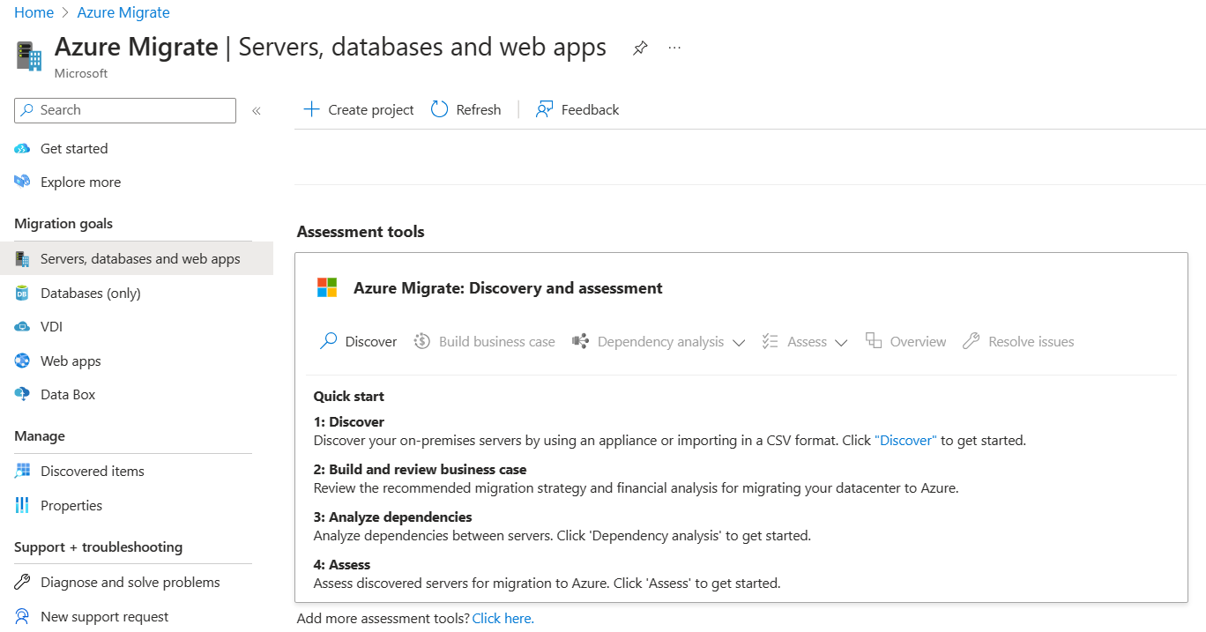Click the Create project button
The width and height of the screenshot is (1206, 632).
[358, 109]
